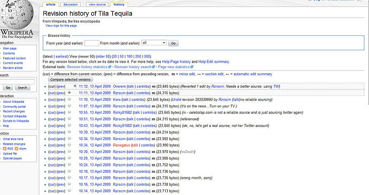
Task: Select radio button for 10:34 Renegatus revision
Action: [69, 145]
